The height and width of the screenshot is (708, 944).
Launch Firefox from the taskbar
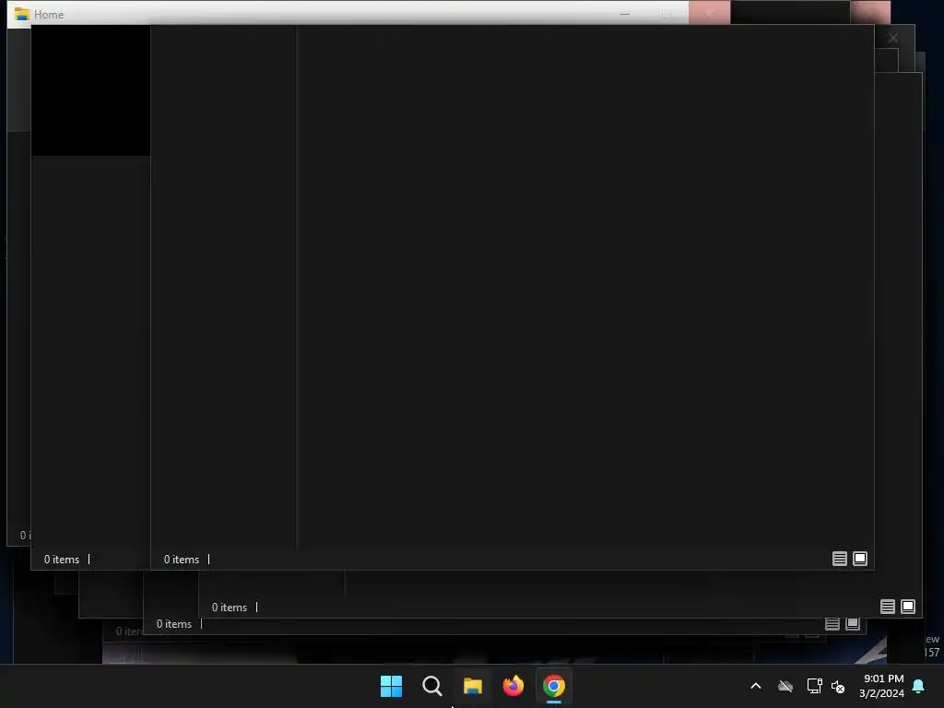[513, 686]
